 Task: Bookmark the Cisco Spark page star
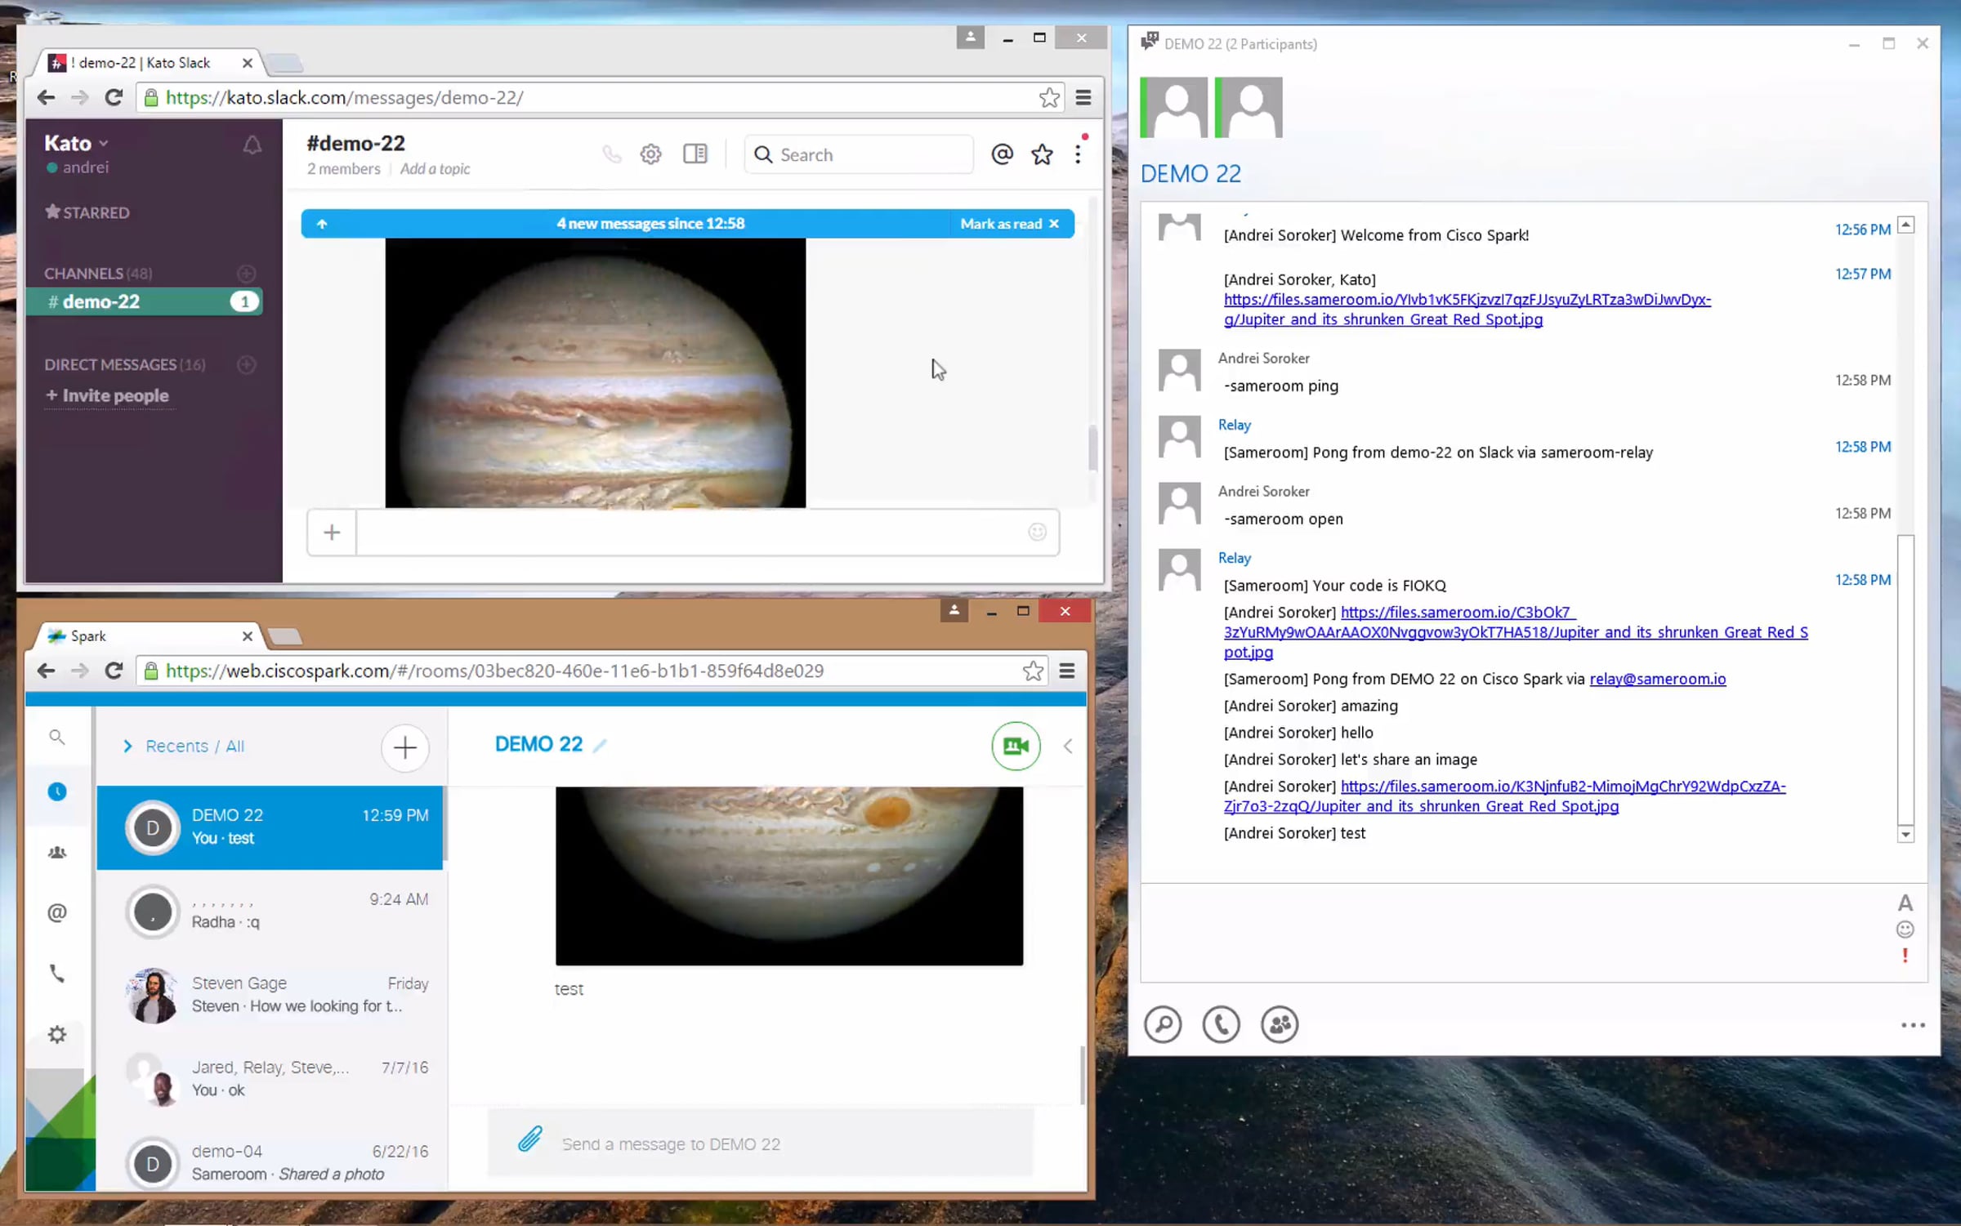(x=1033, y=671)
